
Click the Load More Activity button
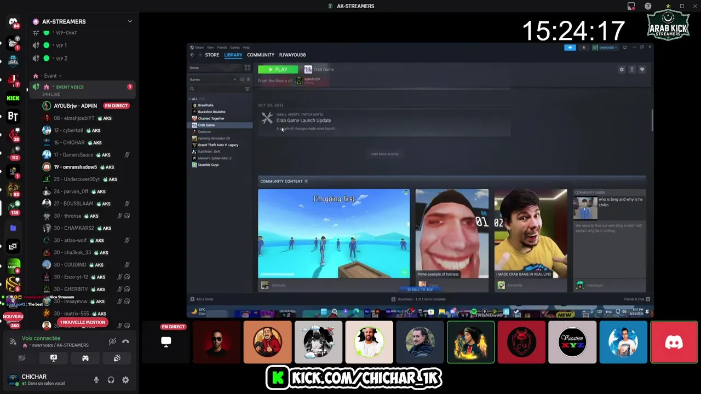384,154
